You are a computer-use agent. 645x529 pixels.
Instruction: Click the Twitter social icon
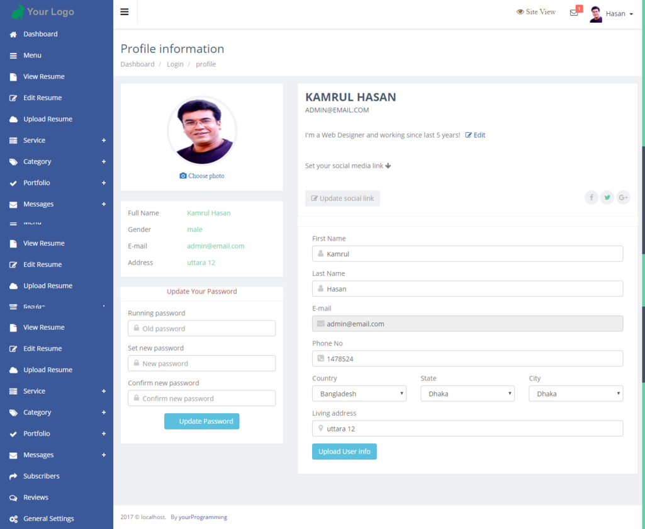(607, 198)
